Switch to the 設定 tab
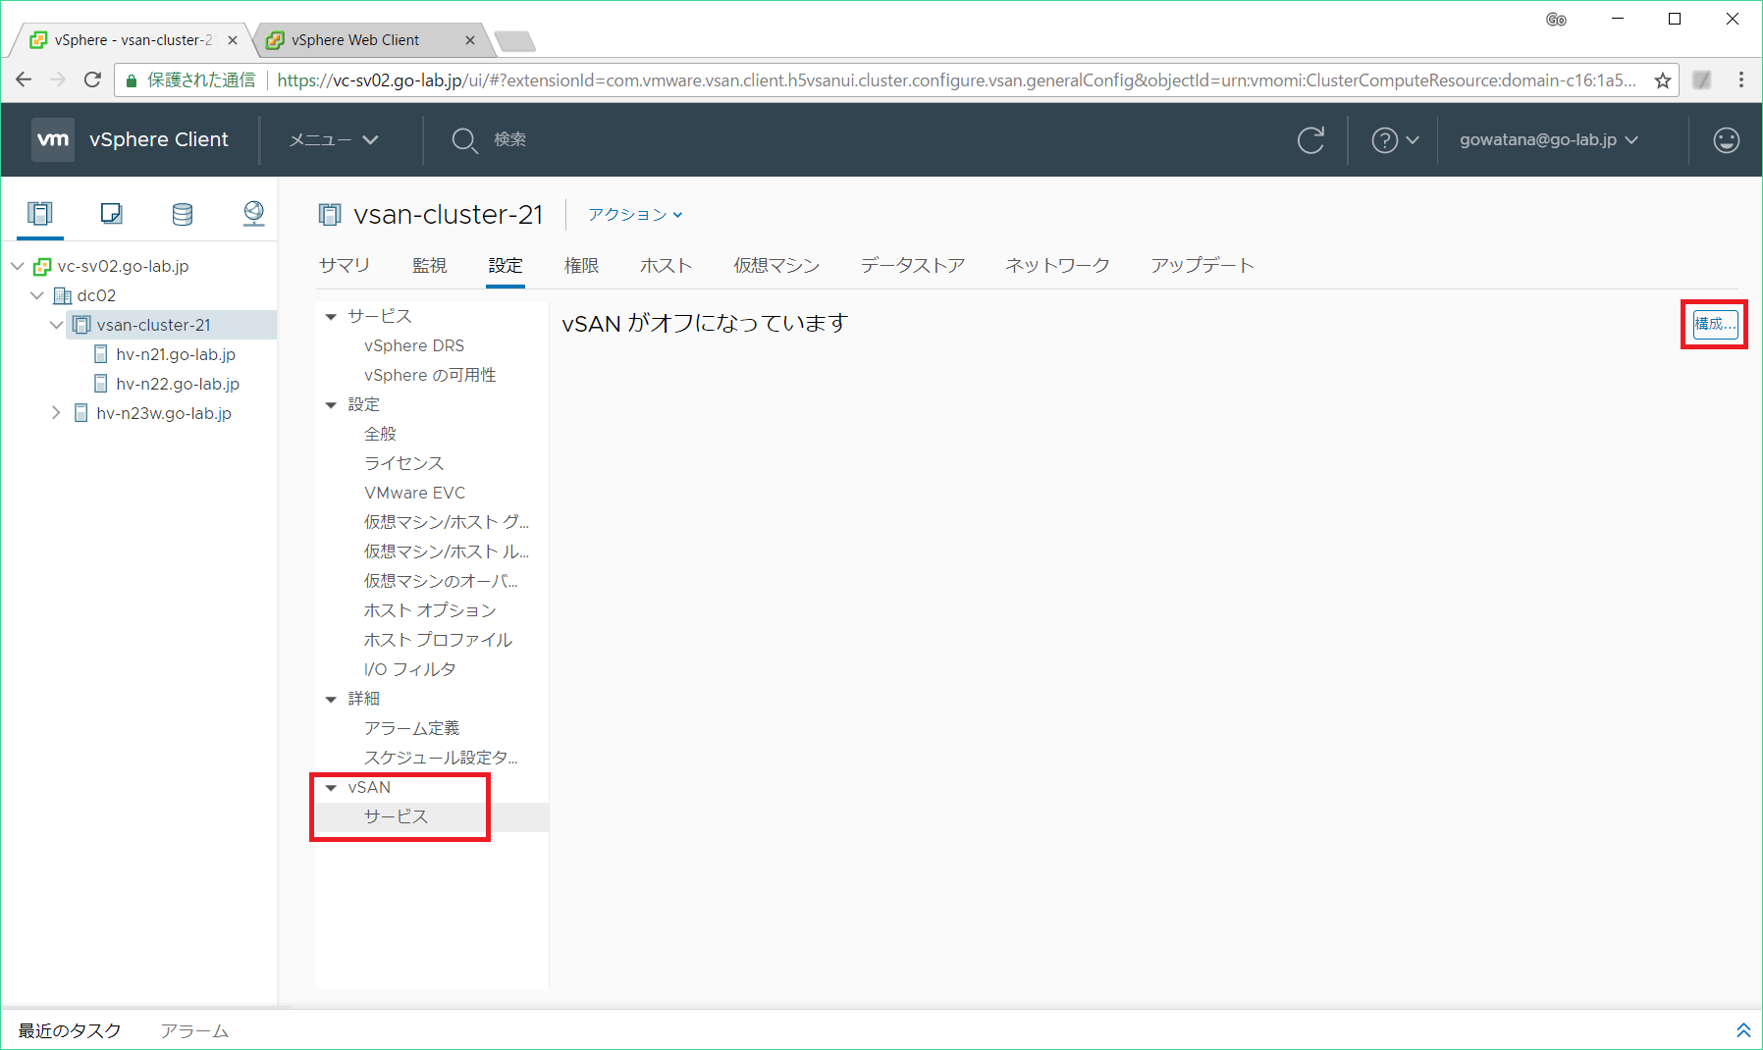Image resolution: width=1763 pixels, height=1050 pixels. tap(506, 265)
